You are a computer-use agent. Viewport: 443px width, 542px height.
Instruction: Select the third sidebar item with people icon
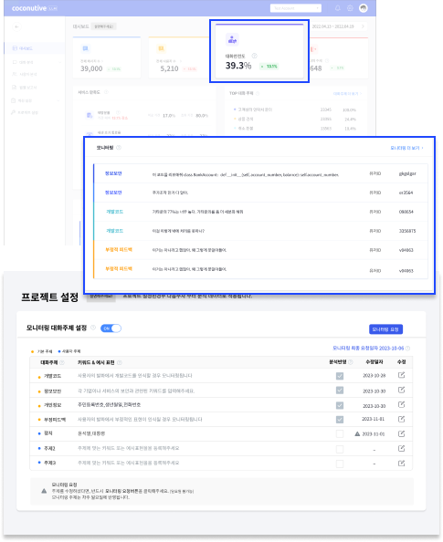coord(25,74)
